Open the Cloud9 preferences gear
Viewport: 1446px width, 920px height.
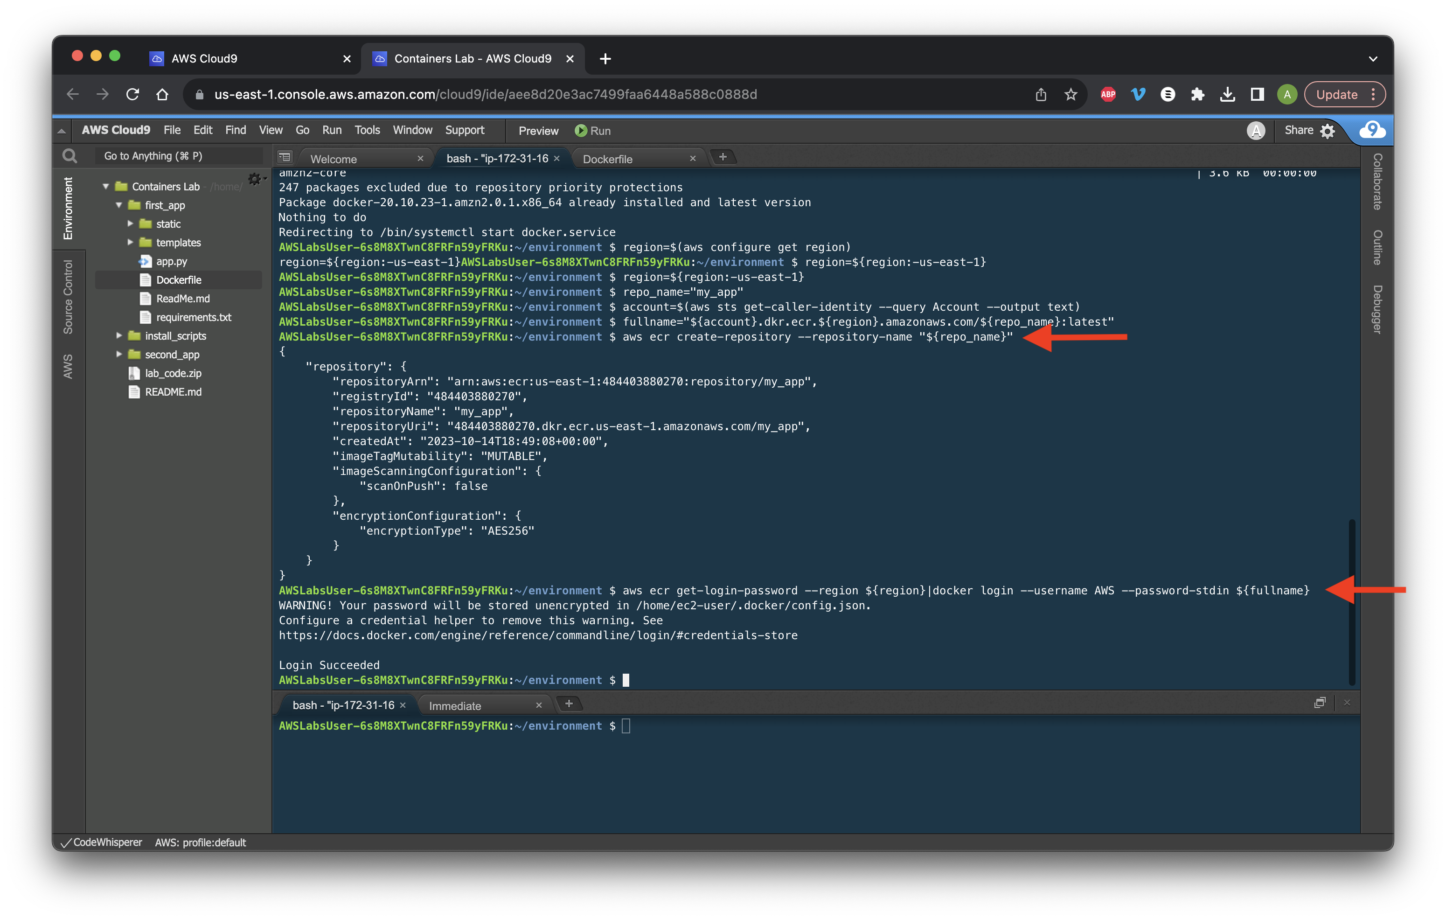coord(1328,130)
